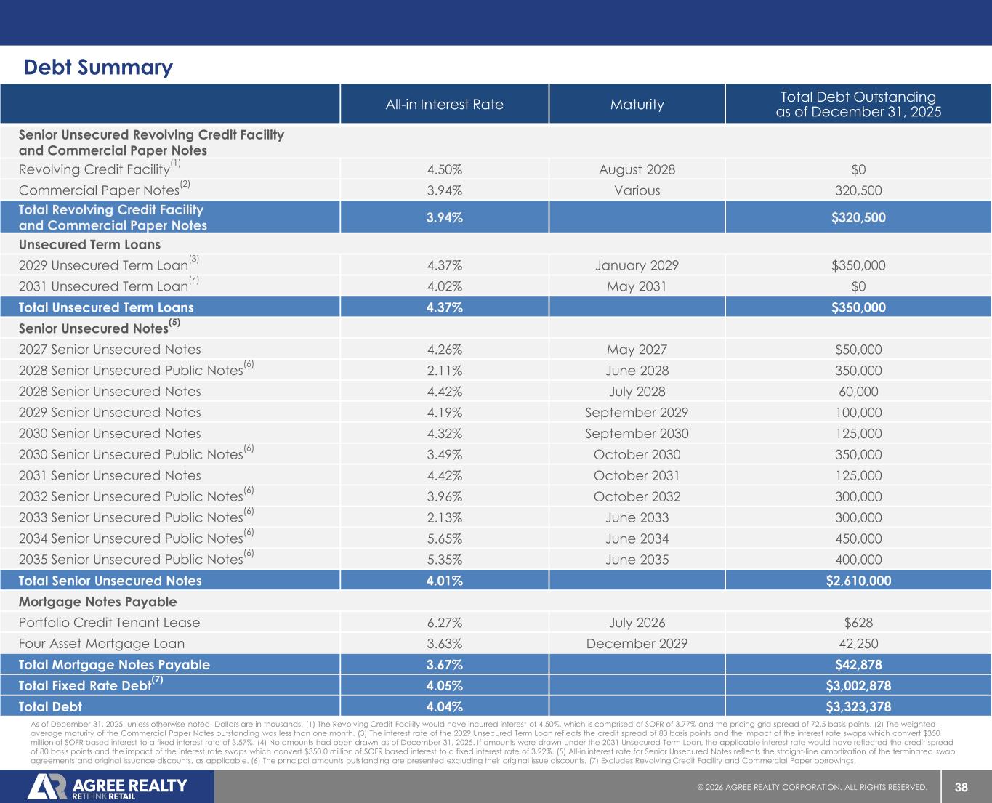Click the Total Debt Outstanding column header

(x=858, y=104)
